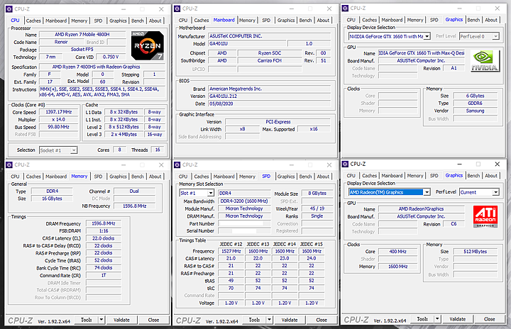Image resolution: width=511 pixels, height=329 pixels.
Task: Click the Core Speed value 1397.17 MHz
Action: (59, 112)
